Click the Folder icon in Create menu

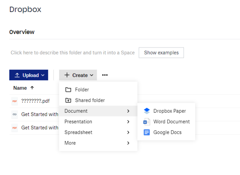(x=68, y=90)
